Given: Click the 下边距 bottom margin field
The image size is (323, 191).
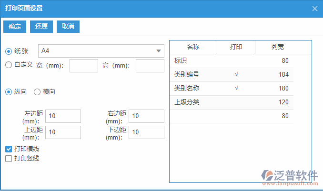Looking at the screenshot, I should pyautogui.click(x=146, y=132).
